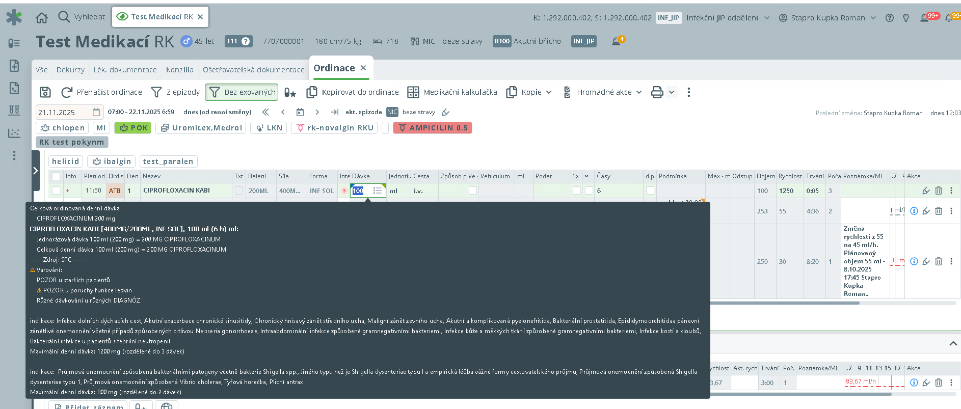Click the red AMPICILIN 0,5 tag
Viewport: 961px width, 409px height.
[433, 128]
